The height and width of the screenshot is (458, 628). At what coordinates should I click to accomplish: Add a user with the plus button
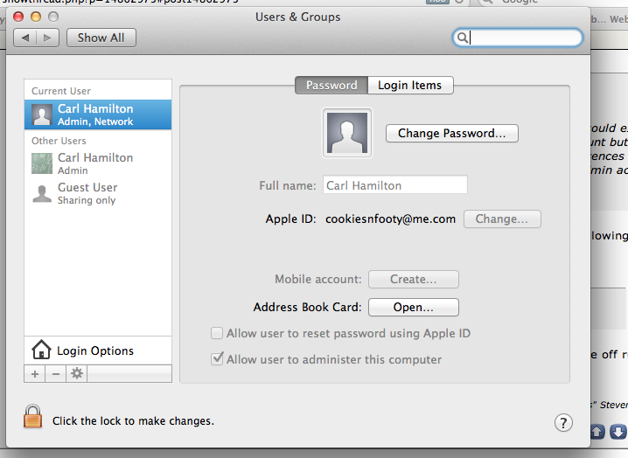(35, 374)
